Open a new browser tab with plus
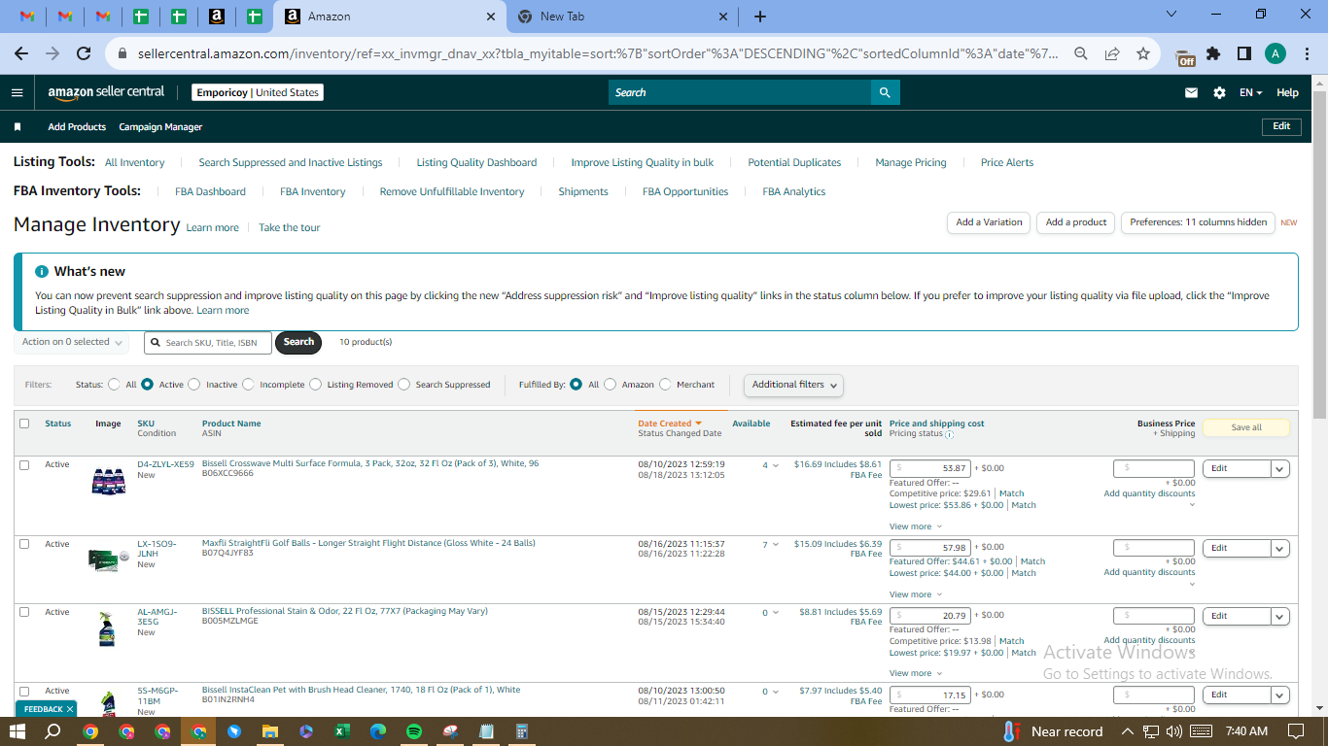This screenshot has height=746, width=1328. tap(760, 17)
